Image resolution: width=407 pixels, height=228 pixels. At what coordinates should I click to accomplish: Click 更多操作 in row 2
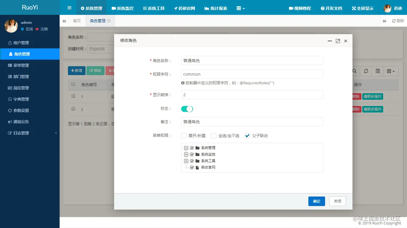tap(373, 109)
